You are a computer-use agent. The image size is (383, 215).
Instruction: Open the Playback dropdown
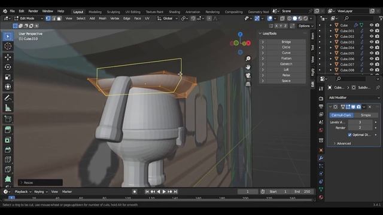pos(23,192)
